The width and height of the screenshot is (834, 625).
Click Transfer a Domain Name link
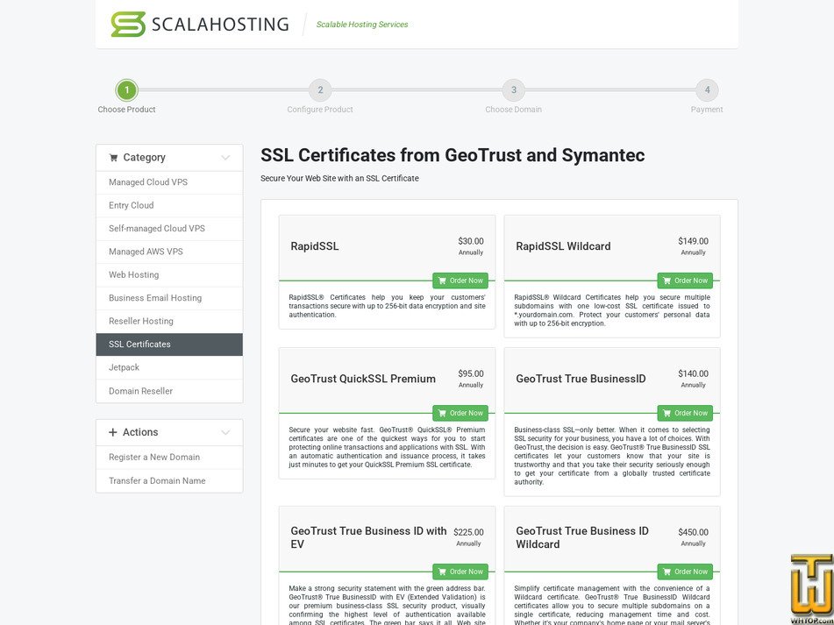[x=169, y=480]
